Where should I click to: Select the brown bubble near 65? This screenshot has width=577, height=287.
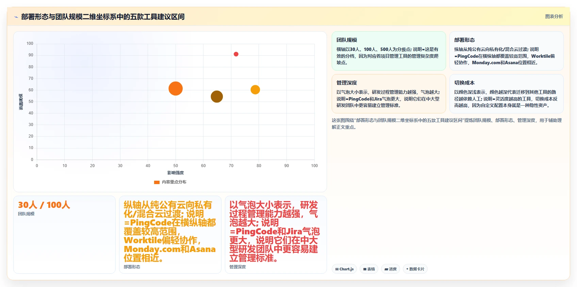(217, 96)
